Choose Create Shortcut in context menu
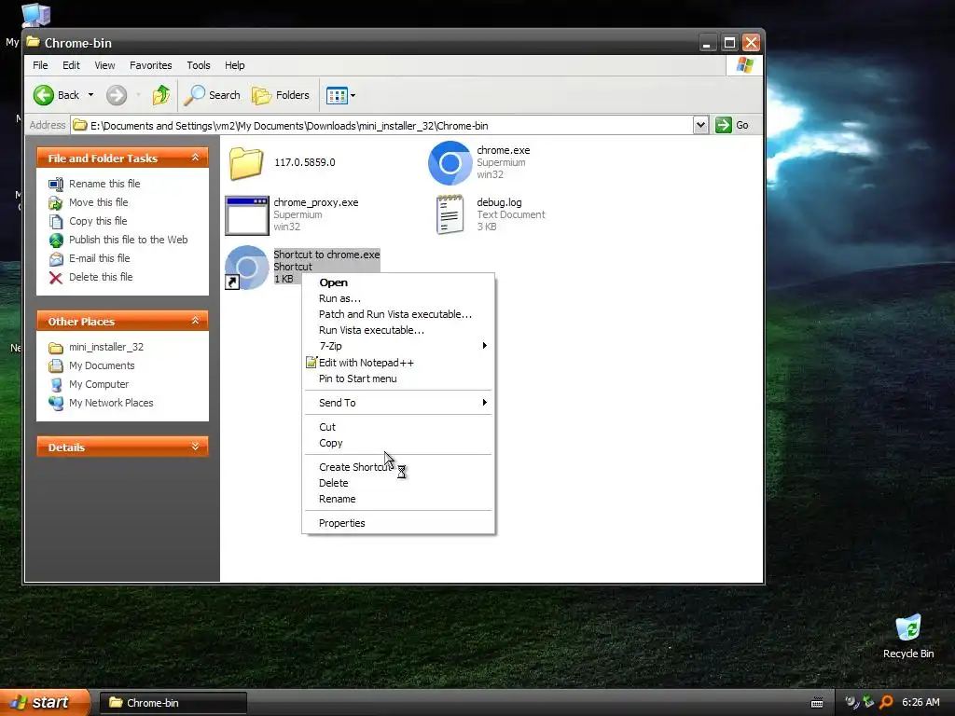955x716 pixels. [x=398, y=467]
